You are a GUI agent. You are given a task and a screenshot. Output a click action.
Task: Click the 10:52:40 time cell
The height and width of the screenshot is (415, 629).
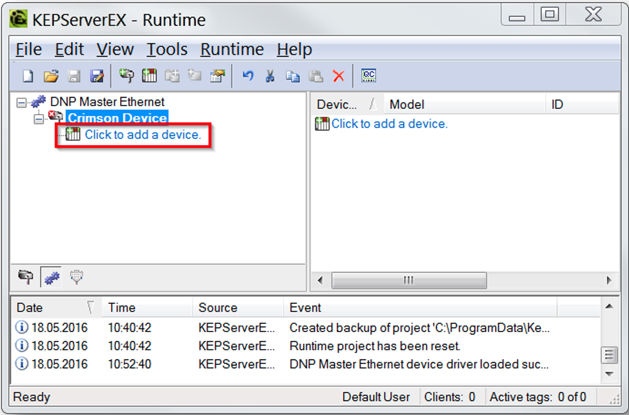coord(129,364)
